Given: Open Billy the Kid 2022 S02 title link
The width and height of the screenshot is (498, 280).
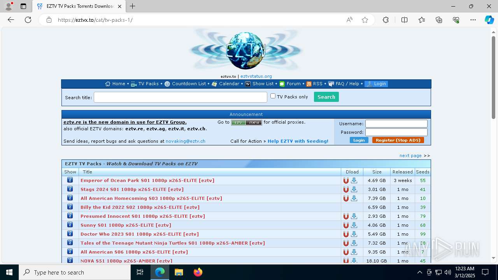Looking at the screenshot, I should click(x=140, y=207).
